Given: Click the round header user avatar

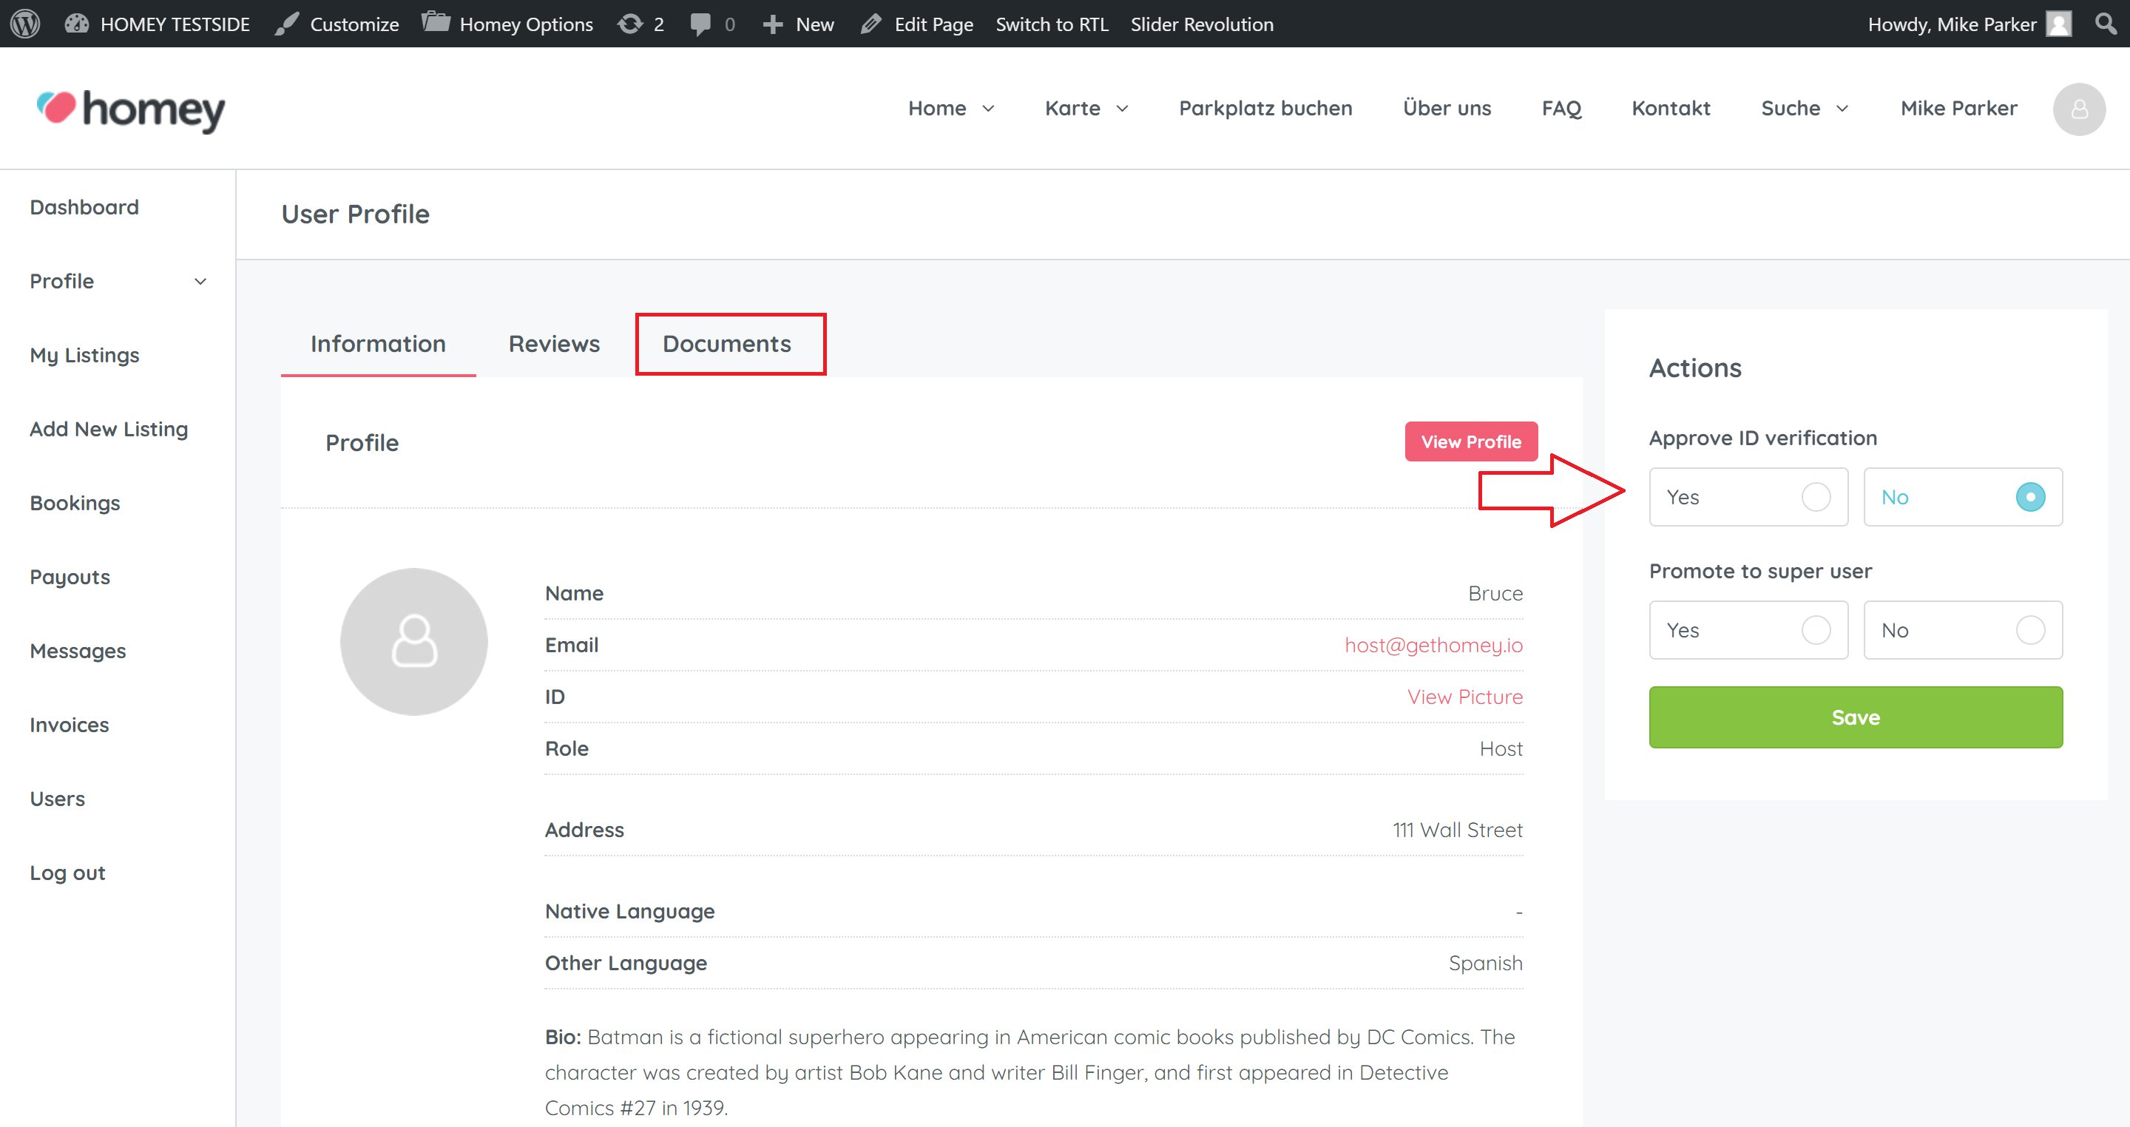Looking at the screenshot, I should [x=2079, y=109].
